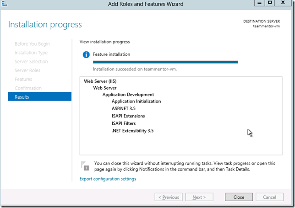
Task: Open the Confirmation step
Action: [x=28, y=88]
